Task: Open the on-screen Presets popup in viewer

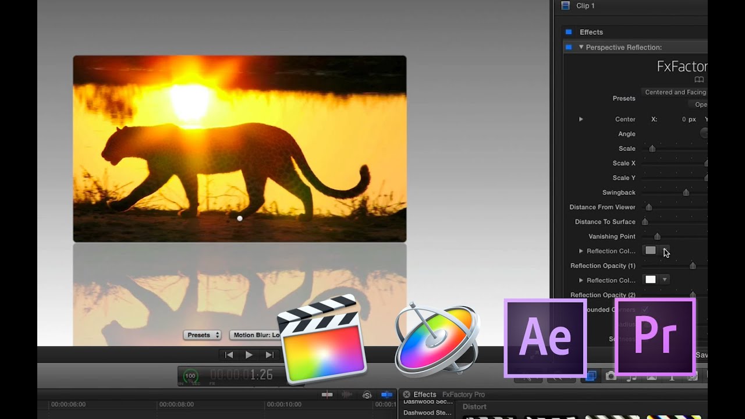Action: click(x=202, y=335)
